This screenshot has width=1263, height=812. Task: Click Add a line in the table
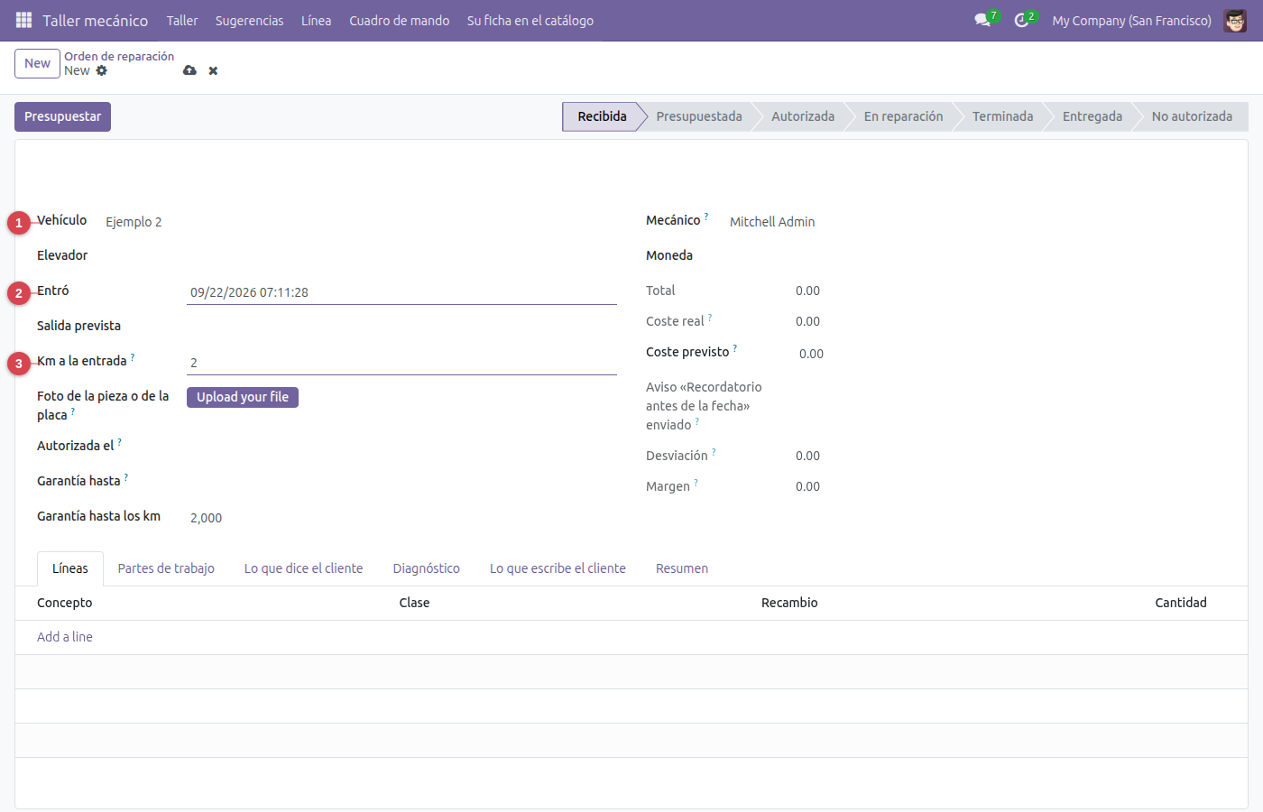click(65, 637)
